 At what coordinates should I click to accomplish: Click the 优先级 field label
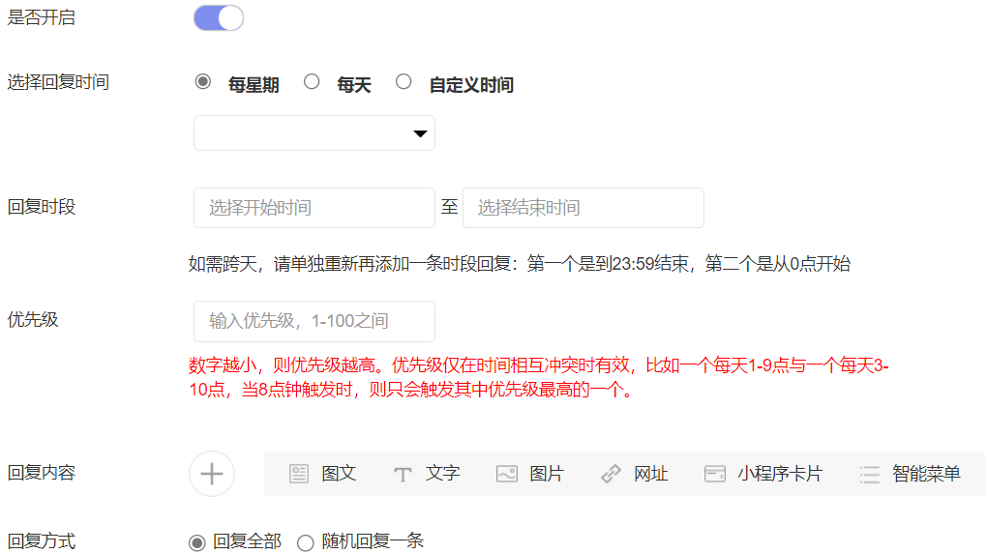(x=33, y=319)
